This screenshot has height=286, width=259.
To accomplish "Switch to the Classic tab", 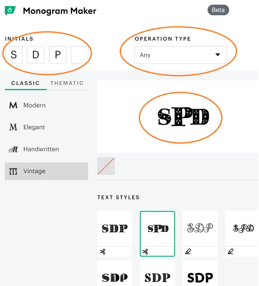I will pos(25,83).
